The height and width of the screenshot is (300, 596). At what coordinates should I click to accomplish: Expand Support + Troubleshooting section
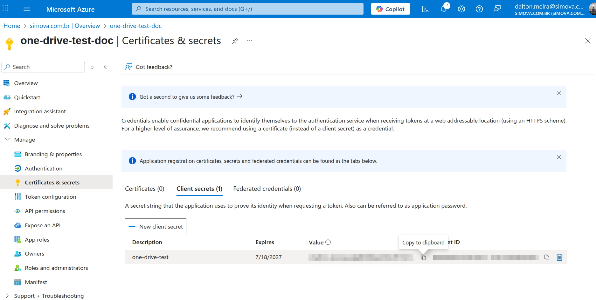point(7,296)
